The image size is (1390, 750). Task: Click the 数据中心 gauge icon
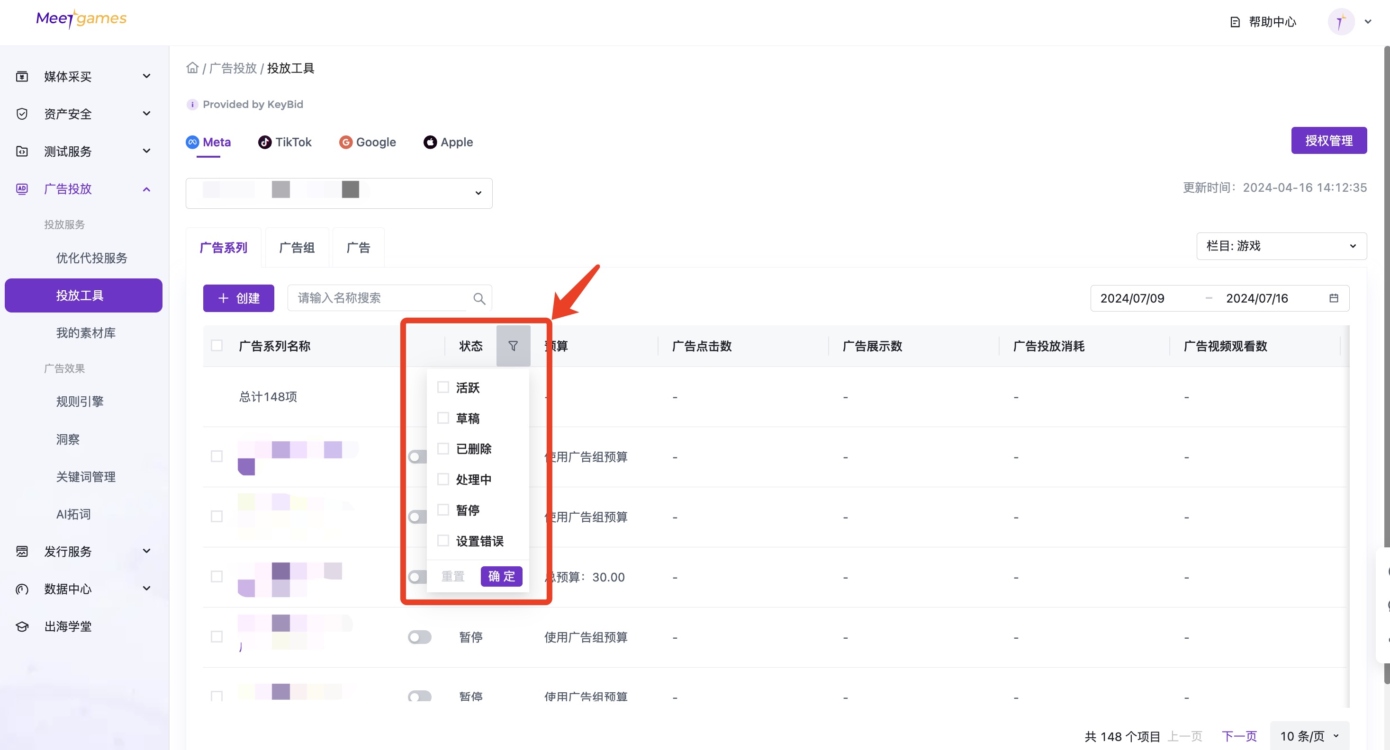(x=22, y=589)
